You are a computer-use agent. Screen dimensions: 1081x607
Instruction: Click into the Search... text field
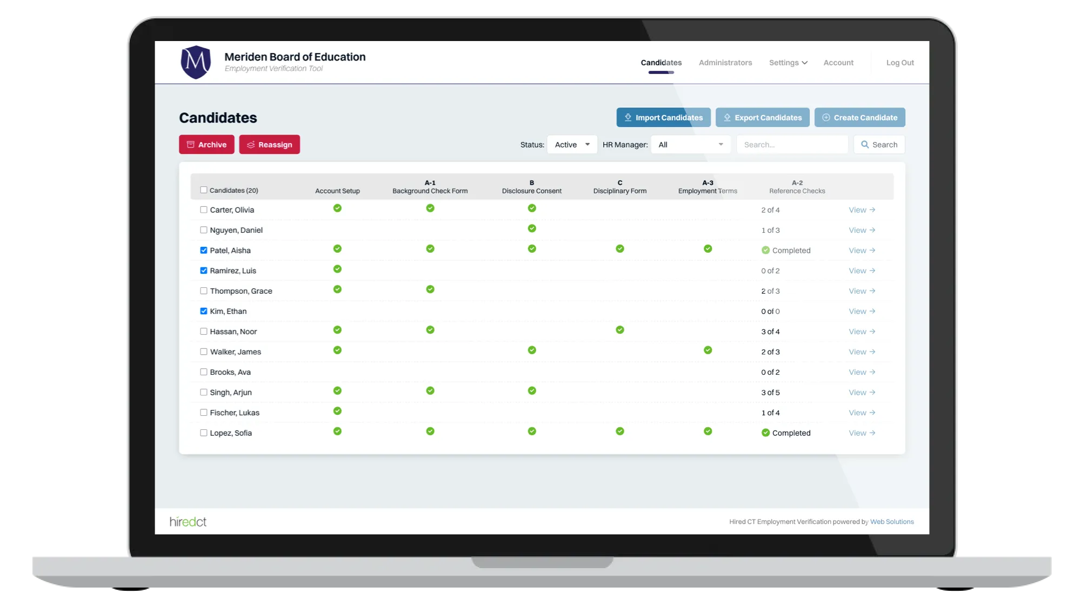pyautogui.click(x=792, y=145)
